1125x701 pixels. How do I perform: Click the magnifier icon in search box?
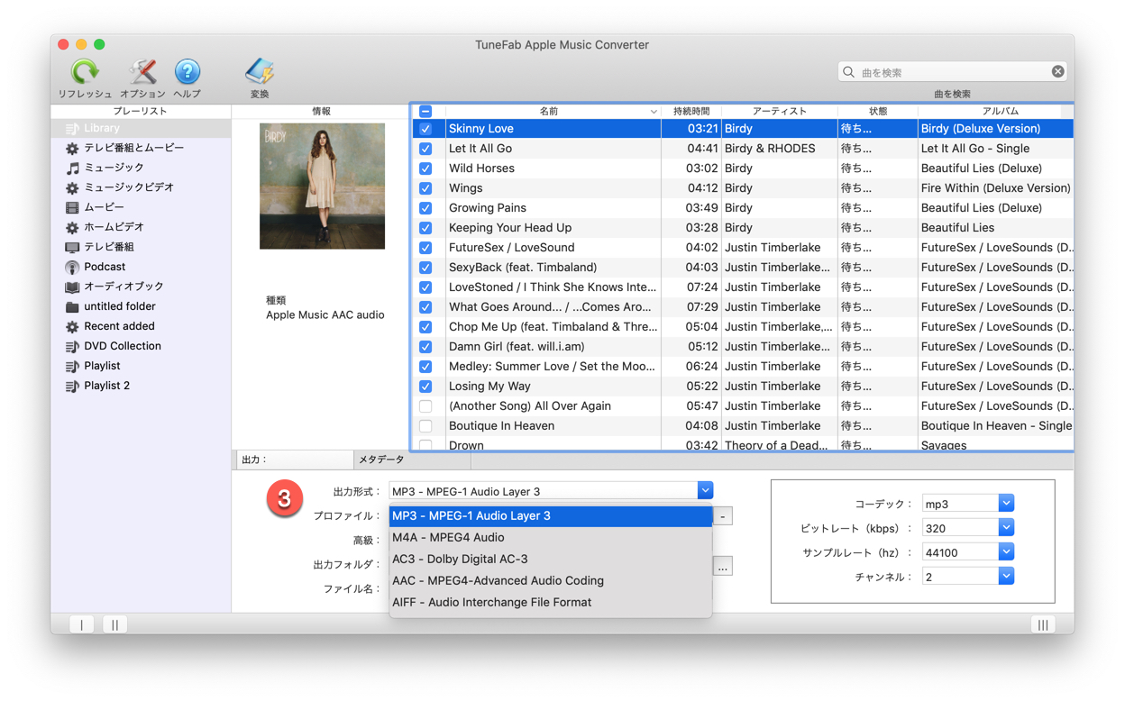[x=849, y=72]
